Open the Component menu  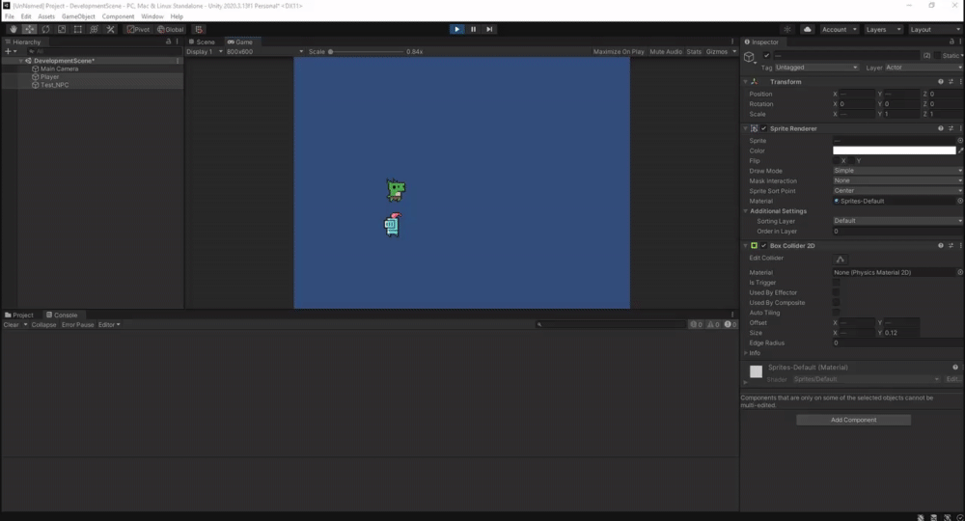118,16
